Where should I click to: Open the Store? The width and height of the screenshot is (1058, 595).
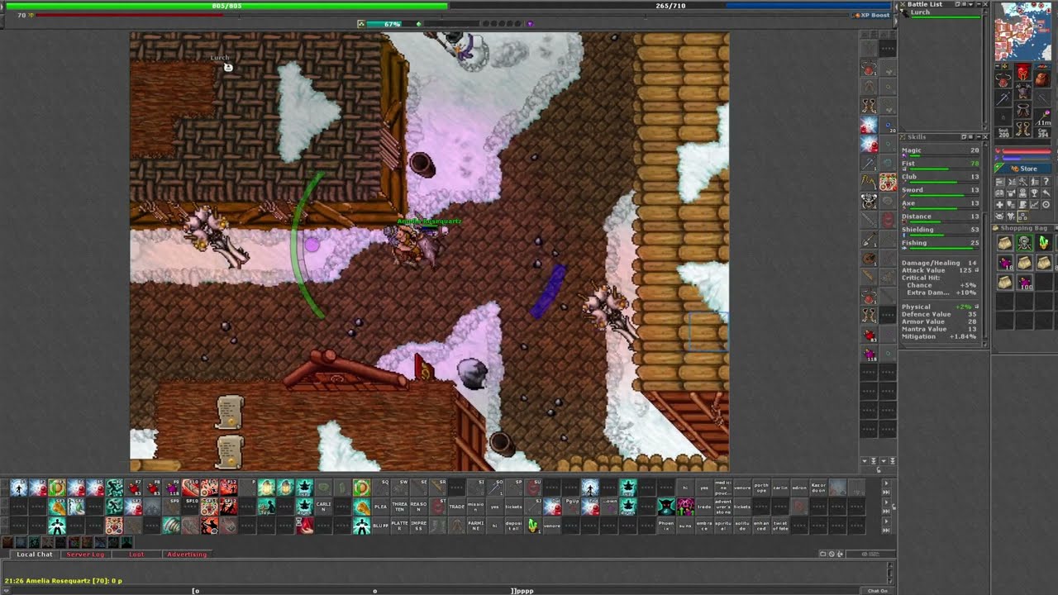pos(1022,169)
